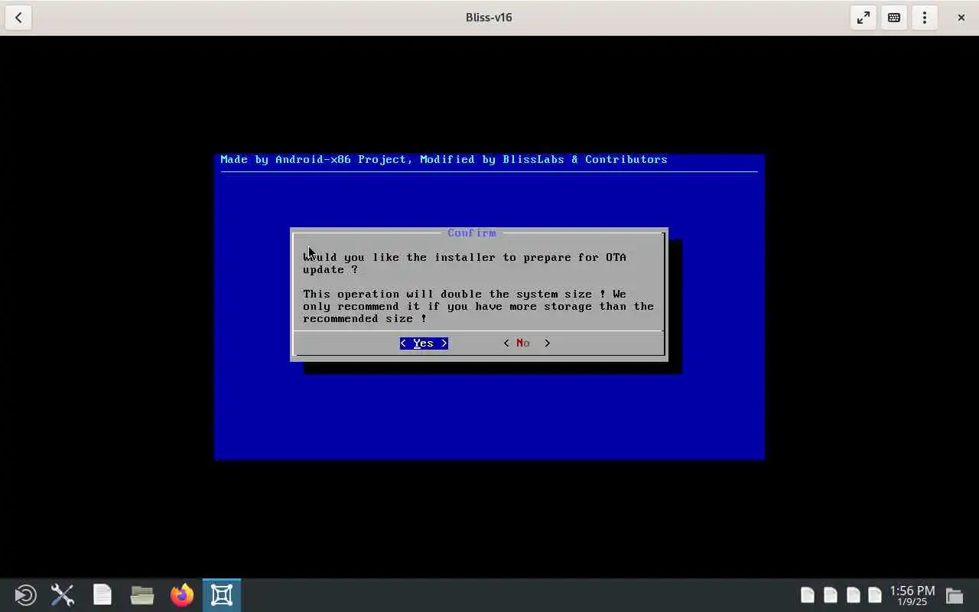Screen dimensions: 979x612
Task: Go back using the header's left arrow
Action: (18, 18)
